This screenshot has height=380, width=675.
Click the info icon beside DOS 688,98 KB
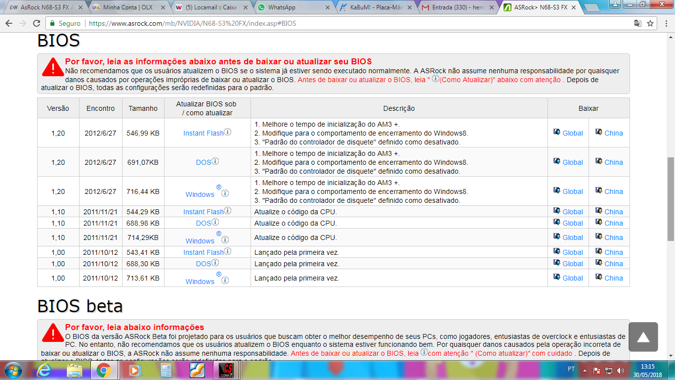pyautogui.click(x=215, y=222)
